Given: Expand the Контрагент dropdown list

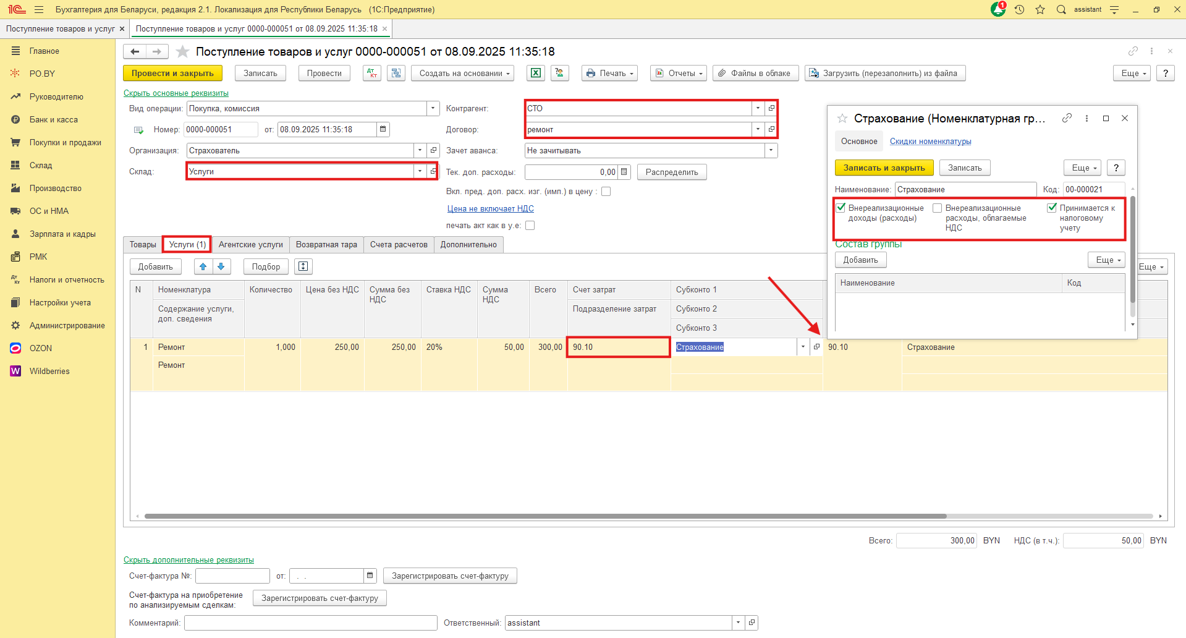Looking at the screenshot, I should pos(758,108).
